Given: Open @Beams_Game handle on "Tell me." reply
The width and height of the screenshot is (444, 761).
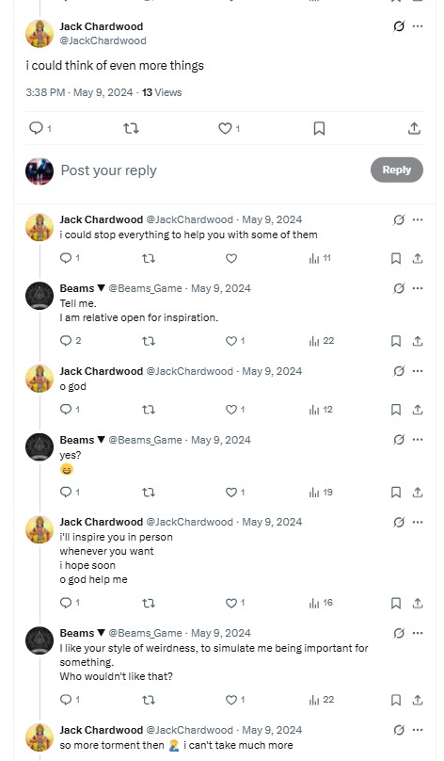Looking at the screenshot, I should 146,288.
